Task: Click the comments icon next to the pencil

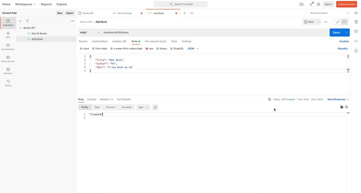Action: click(344, 22)
